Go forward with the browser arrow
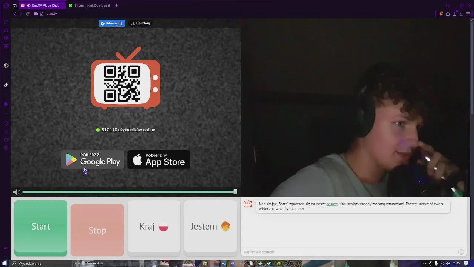474x267 pixels. click(x=21, y=14)
